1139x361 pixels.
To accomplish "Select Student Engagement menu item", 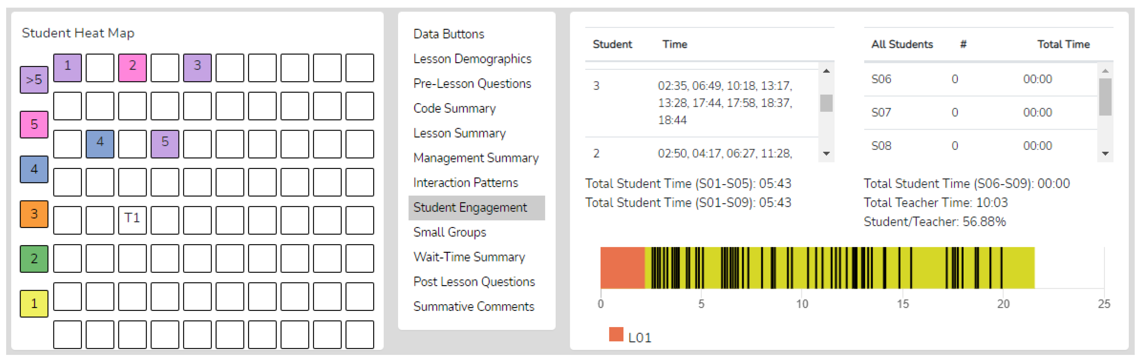I will coord(470,207).
